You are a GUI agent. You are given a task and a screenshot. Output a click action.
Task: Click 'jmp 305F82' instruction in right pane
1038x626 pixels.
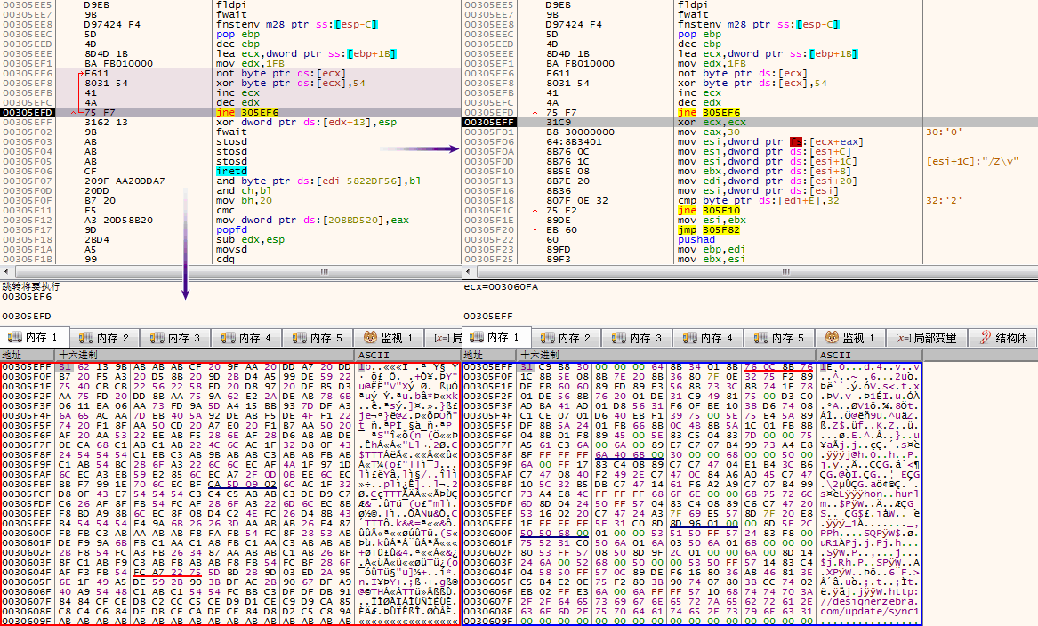coord(709,229)
